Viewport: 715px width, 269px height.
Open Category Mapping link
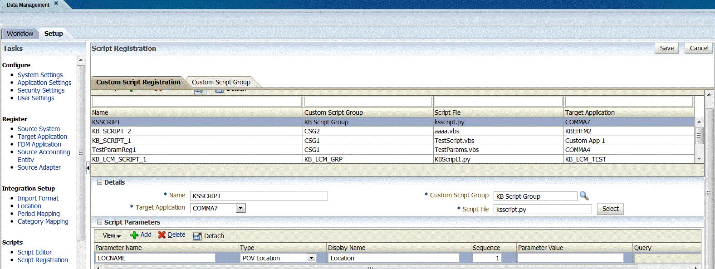(x=43, y=221)
